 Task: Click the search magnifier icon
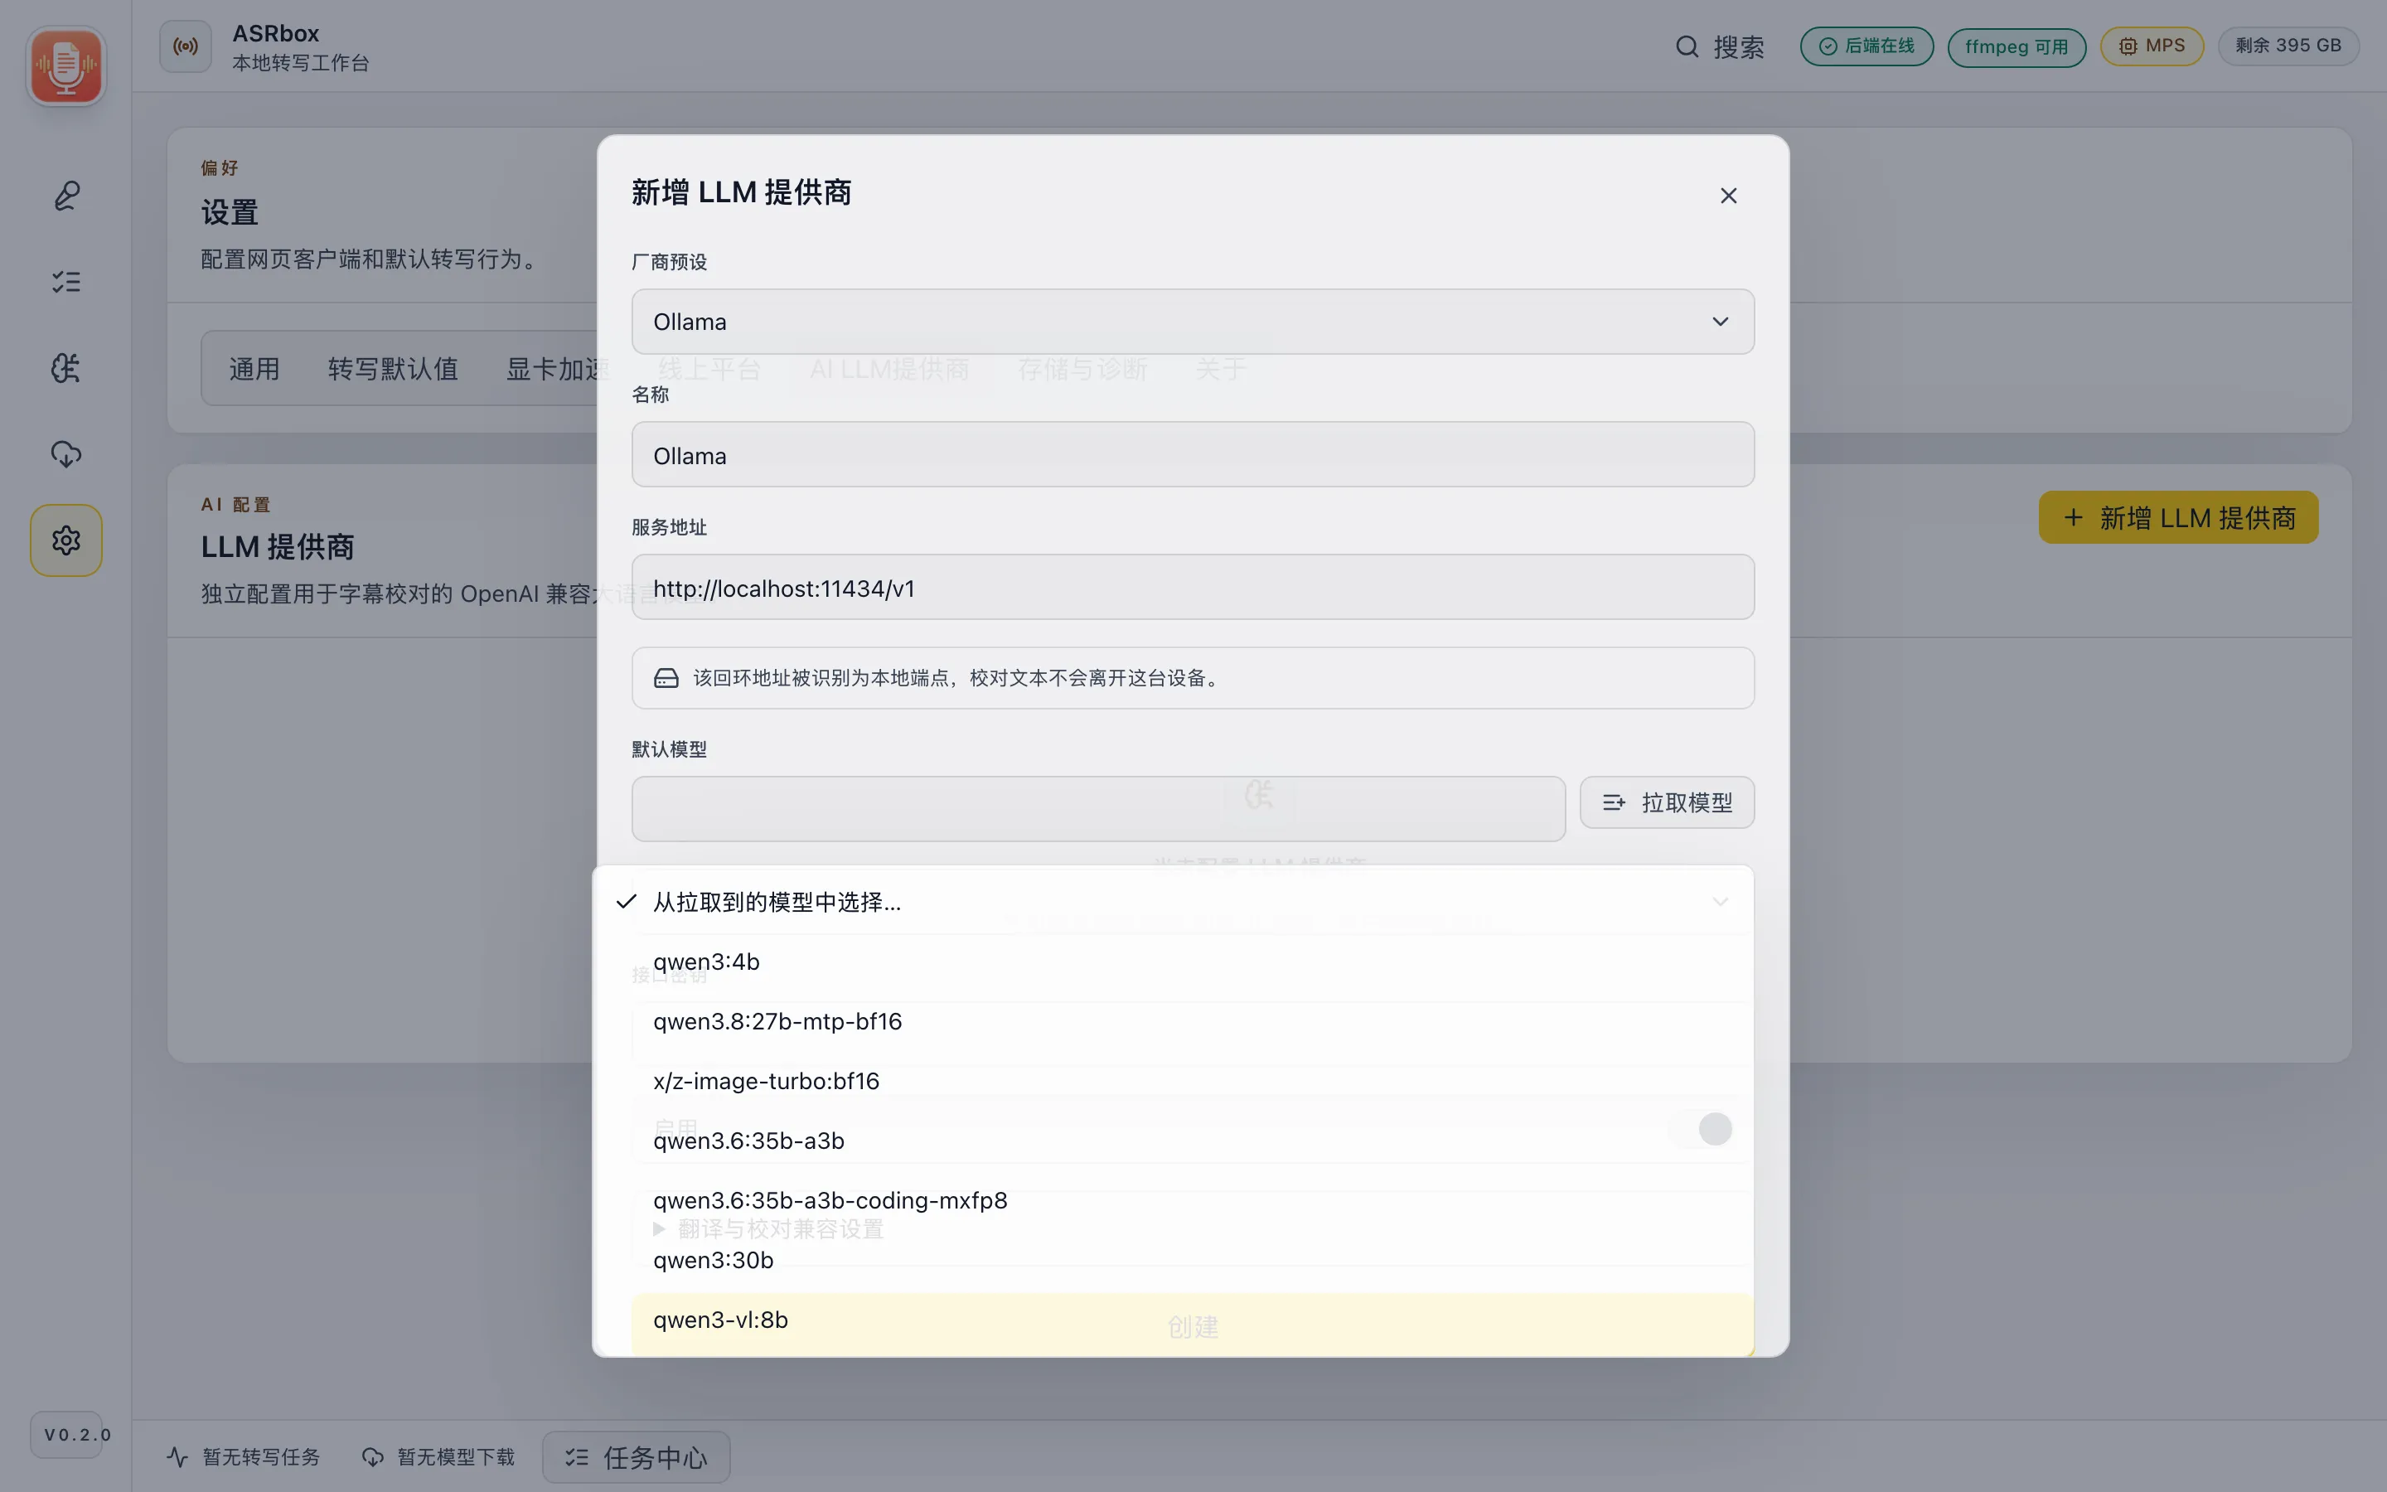(1687, 46)
